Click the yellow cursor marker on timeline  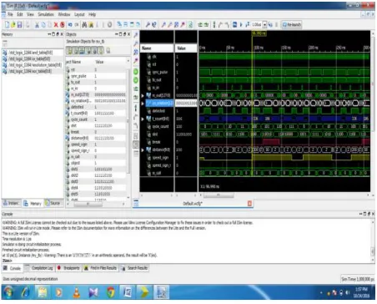pyautogui.click(x=259, y=33)
